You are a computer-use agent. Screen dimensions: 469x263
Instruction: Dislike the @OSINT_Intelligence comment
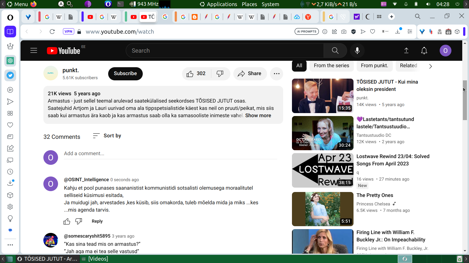(79, 222)
